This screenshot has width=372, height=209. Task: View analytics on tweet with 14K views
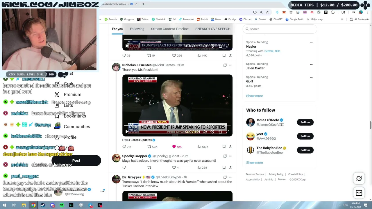coord(202,55)
